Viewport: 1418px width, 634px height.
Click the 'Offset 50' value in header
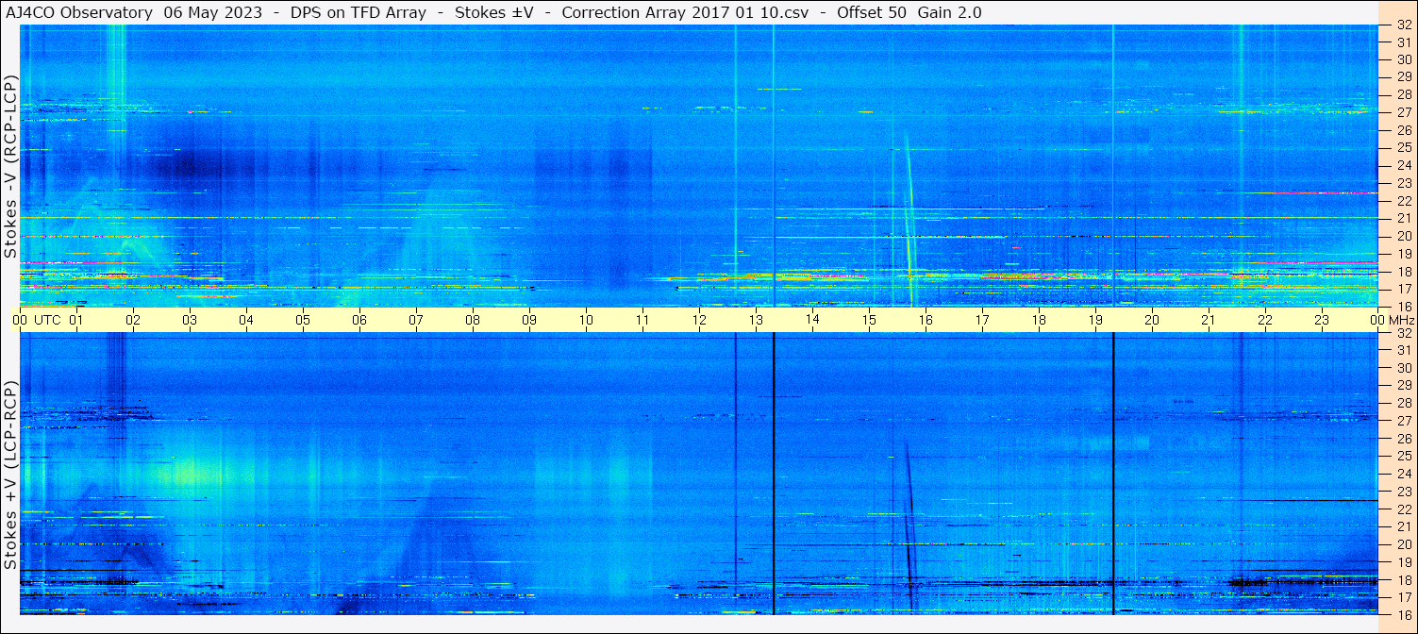pyautogui.click(x=871, y=12)
